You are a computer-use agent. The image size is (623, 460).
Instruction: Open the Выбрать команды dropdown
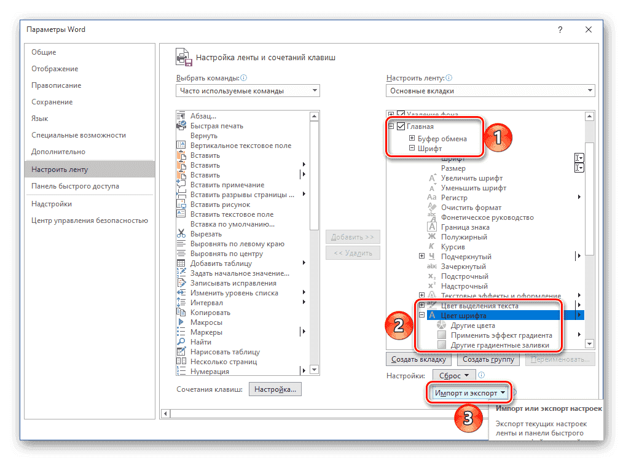point(248,91)
